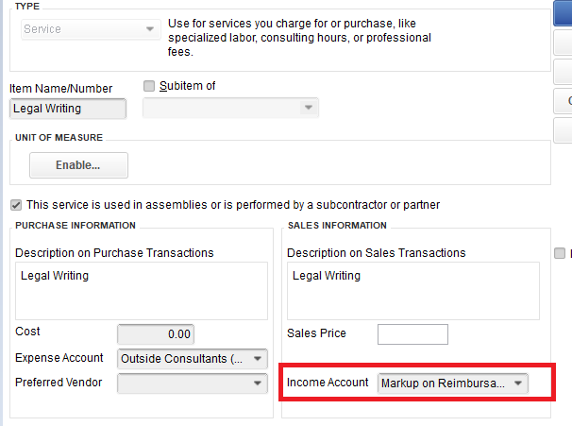Open the disabled Subitem parent dropdown
This screenshot has height=426, width=572.
click(308, 109)
